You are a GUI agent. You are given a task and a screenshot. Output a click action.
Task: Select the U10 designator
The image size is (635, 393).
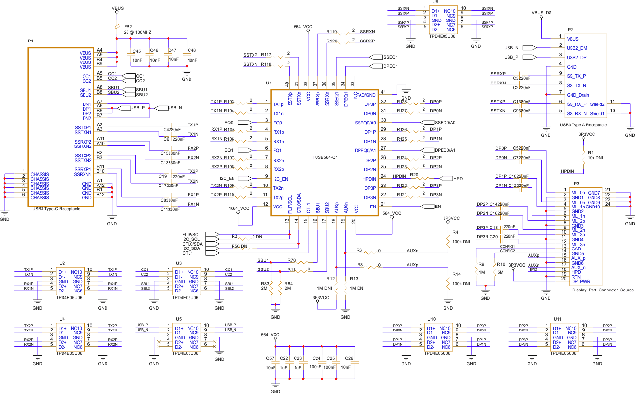click(431, 319)
